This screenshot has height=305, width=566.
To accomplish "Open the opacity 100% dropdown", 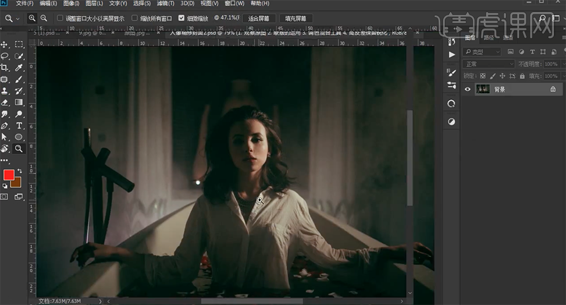I will pyautogui.click(x=552, y=64).
